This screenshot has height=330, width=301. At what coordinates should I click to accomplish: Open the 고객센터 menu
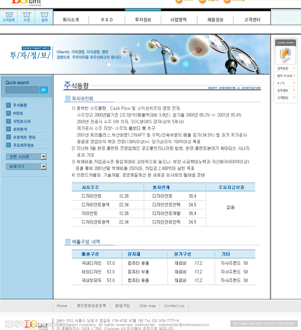(252, 20)
